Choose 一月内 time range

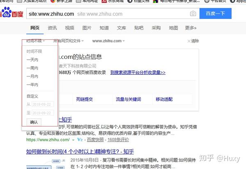click(32, 76)
